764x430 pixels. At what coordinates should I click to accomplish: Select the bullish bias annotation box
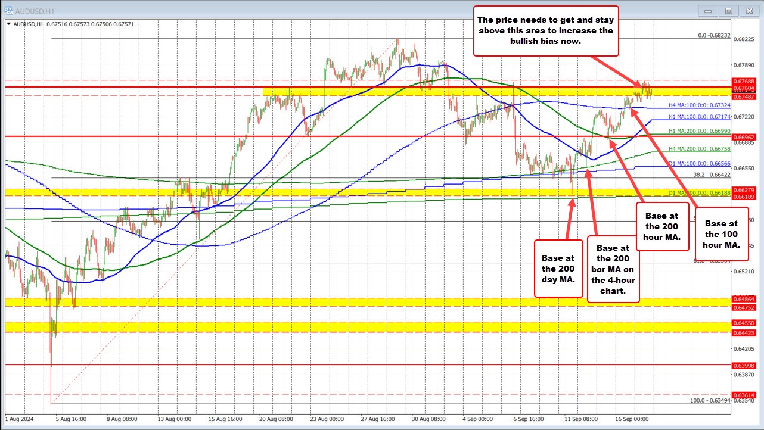tap(545, 30)
